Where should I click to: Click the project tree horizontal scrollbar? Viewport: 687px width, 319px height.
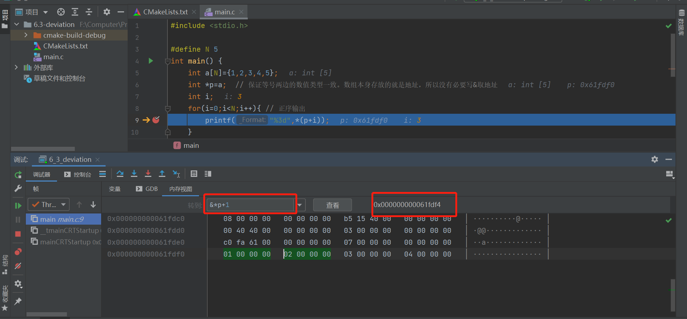pyautogui.click(x=43, y=149)
